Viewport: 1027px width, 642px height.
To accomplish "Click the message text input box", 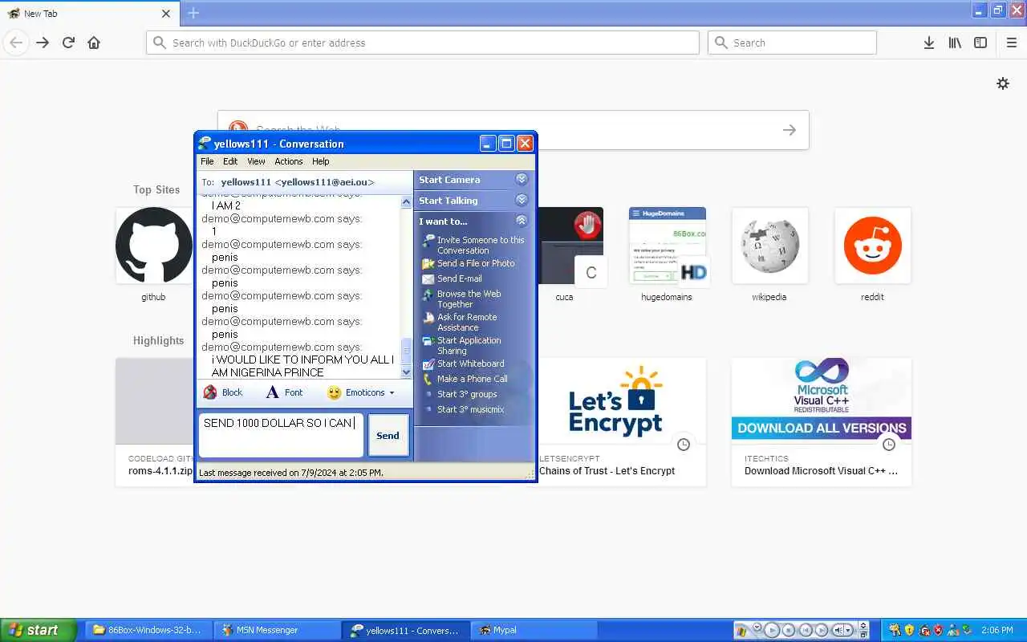I will click(x=281, y=436).
